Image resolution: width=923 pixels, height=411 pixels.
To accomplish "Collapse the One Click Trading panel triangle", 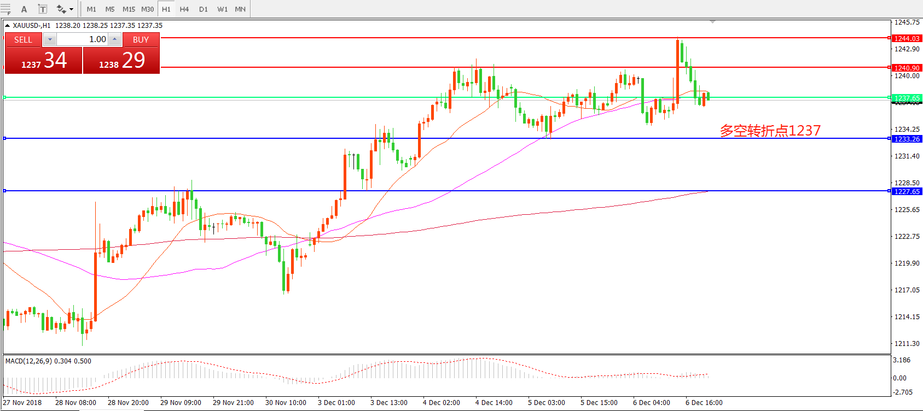I will pos(7,26).
